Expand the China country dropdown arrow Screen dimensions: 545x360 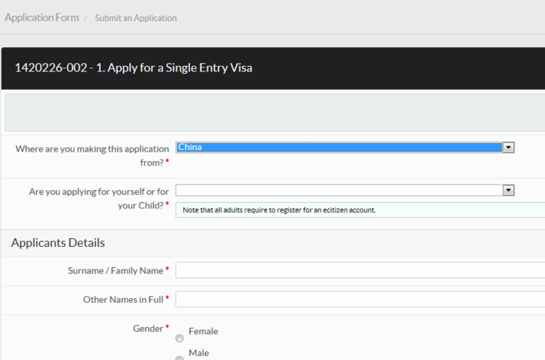(x=508, y=148)
